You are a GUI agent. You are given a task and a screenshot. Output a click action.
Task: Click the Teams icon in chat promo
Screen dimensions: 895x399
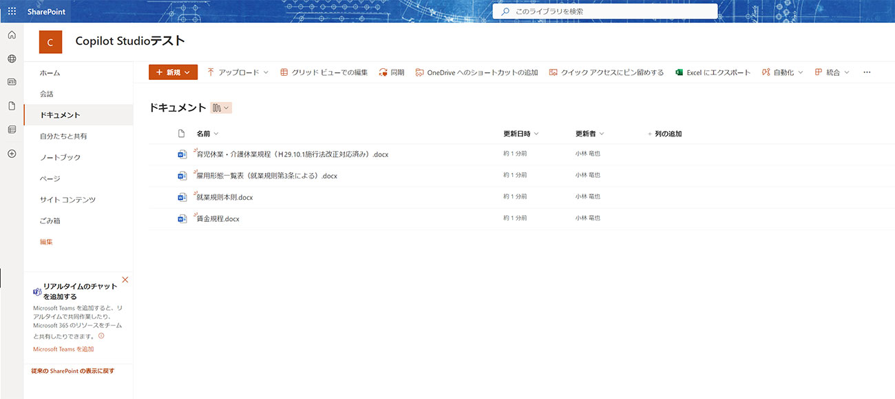point(37,292)
